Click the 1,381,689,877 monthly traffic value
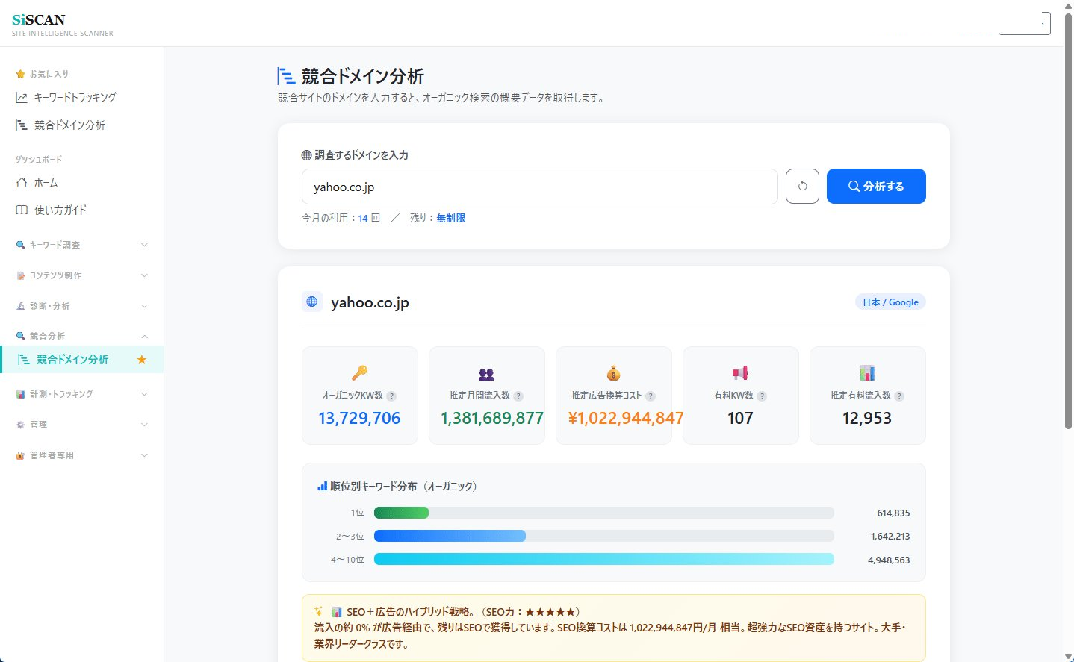 [x=492, y=419]
